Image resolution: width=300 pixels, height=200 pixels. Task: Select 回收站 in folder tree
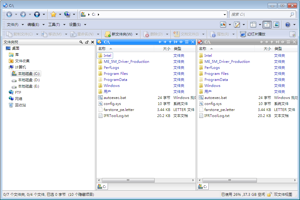point(21,105)
